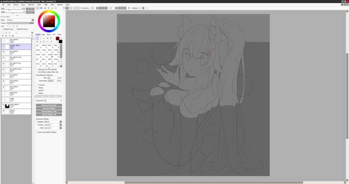
Task: Open the Stabilizer level dropdown
Action: click(x=144, y=8)
